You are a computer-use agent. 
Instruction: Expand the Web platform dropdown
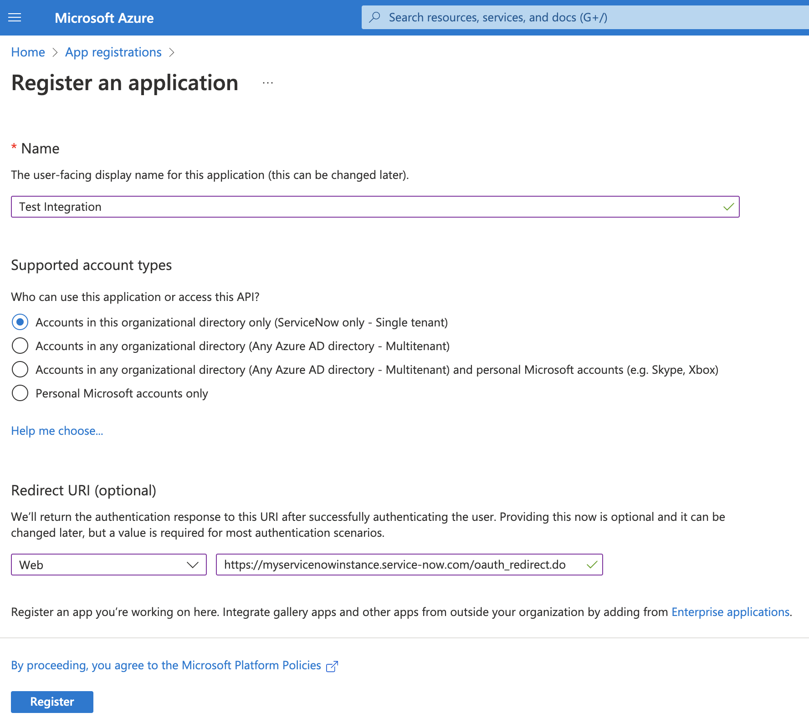[x=109, y=565]
